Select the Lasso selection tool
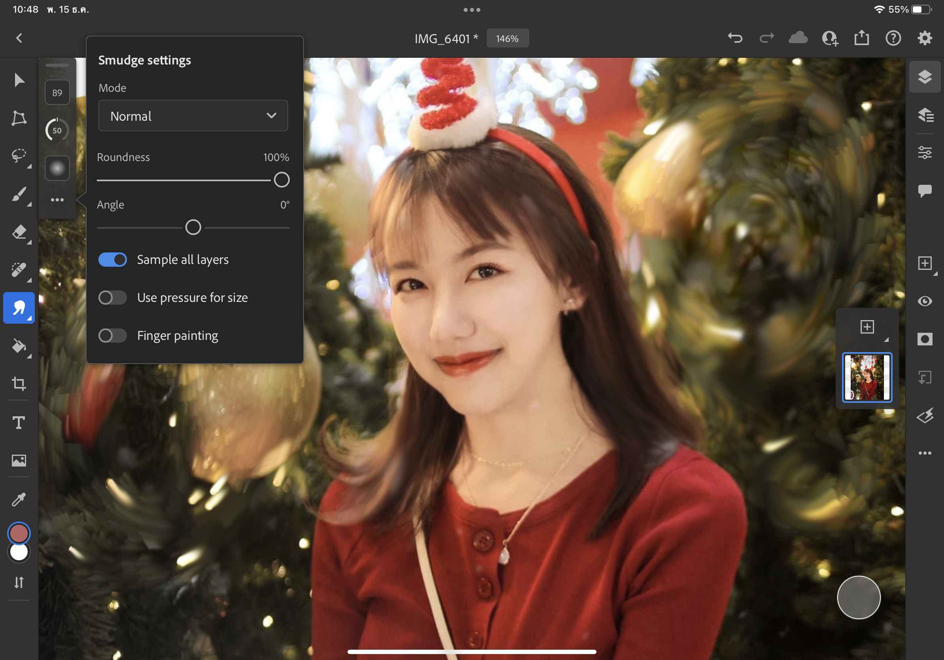The image size is (944, 660). [19, 156]
